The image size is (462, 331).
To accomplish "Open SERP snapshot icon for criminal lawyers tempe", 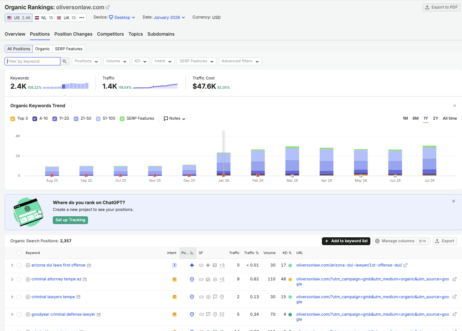I will click(78, 297).
